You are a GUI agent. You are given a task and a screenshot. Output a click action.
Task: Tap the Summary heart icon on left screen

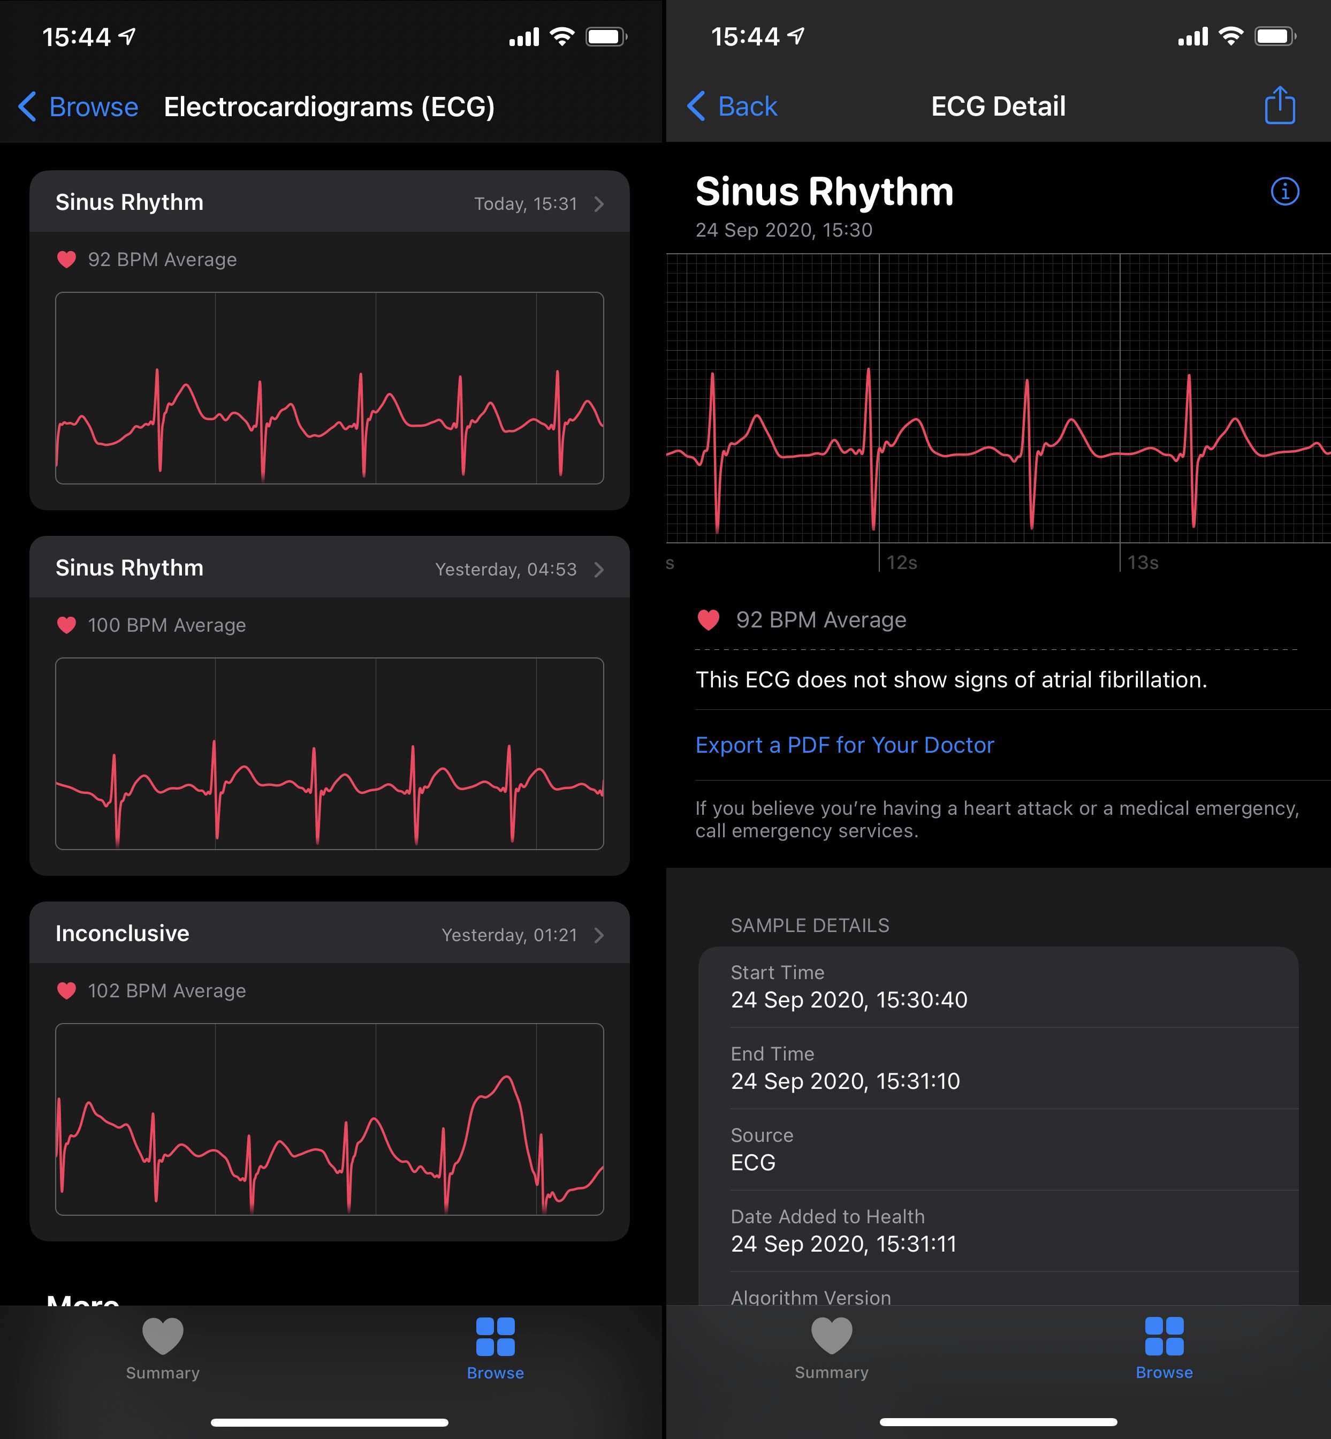click(163, 1335)
